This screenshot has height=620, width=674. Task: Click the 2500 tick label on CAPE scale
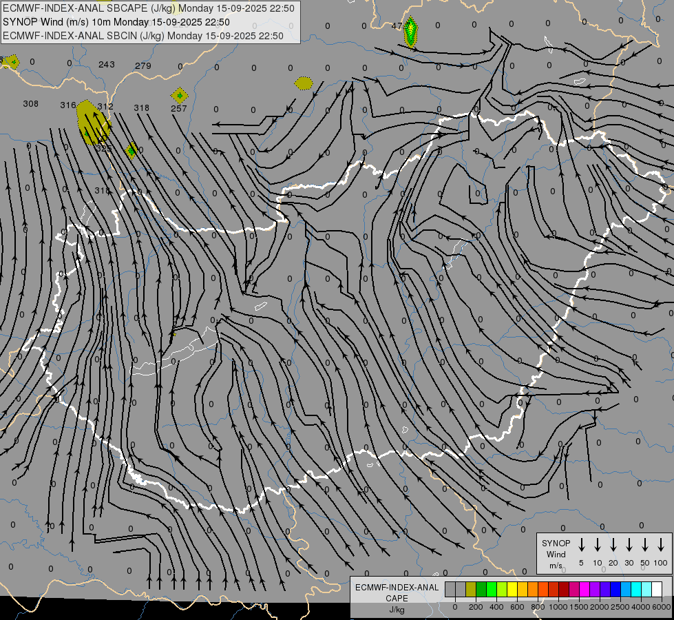(x=620, y=607)
